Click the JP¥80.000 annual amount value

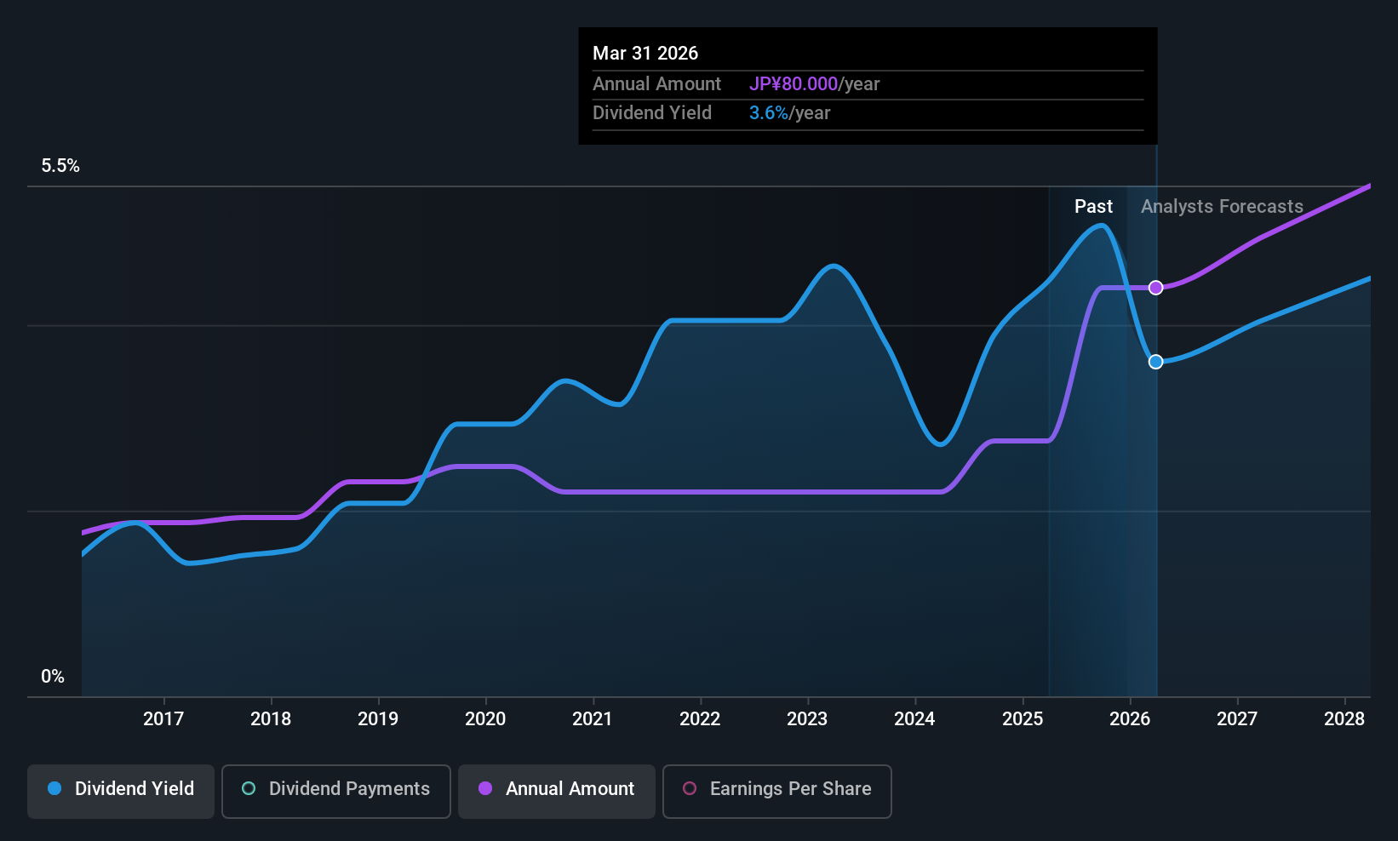pos(794,84)
